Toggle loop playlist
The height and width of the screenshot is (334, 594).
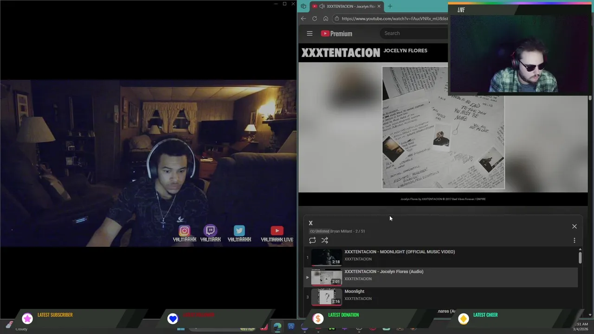[x=312, y=240]
